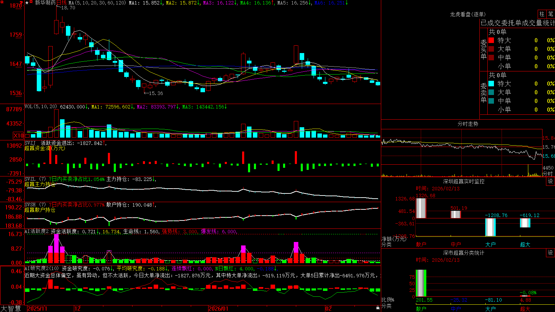Click the small red square icon in the top-left corner
This screenshot has height=312, width=555.
[x=2, y=2]
